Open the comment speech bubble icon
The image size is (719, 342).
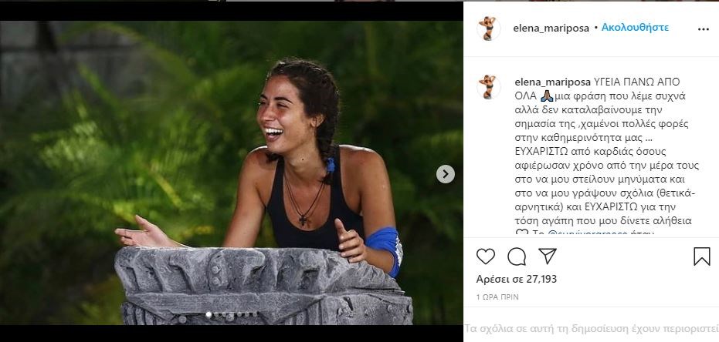(x=517, y=256)
